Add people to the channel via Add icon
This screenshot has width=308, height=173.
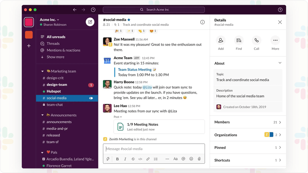coord(221,40)
